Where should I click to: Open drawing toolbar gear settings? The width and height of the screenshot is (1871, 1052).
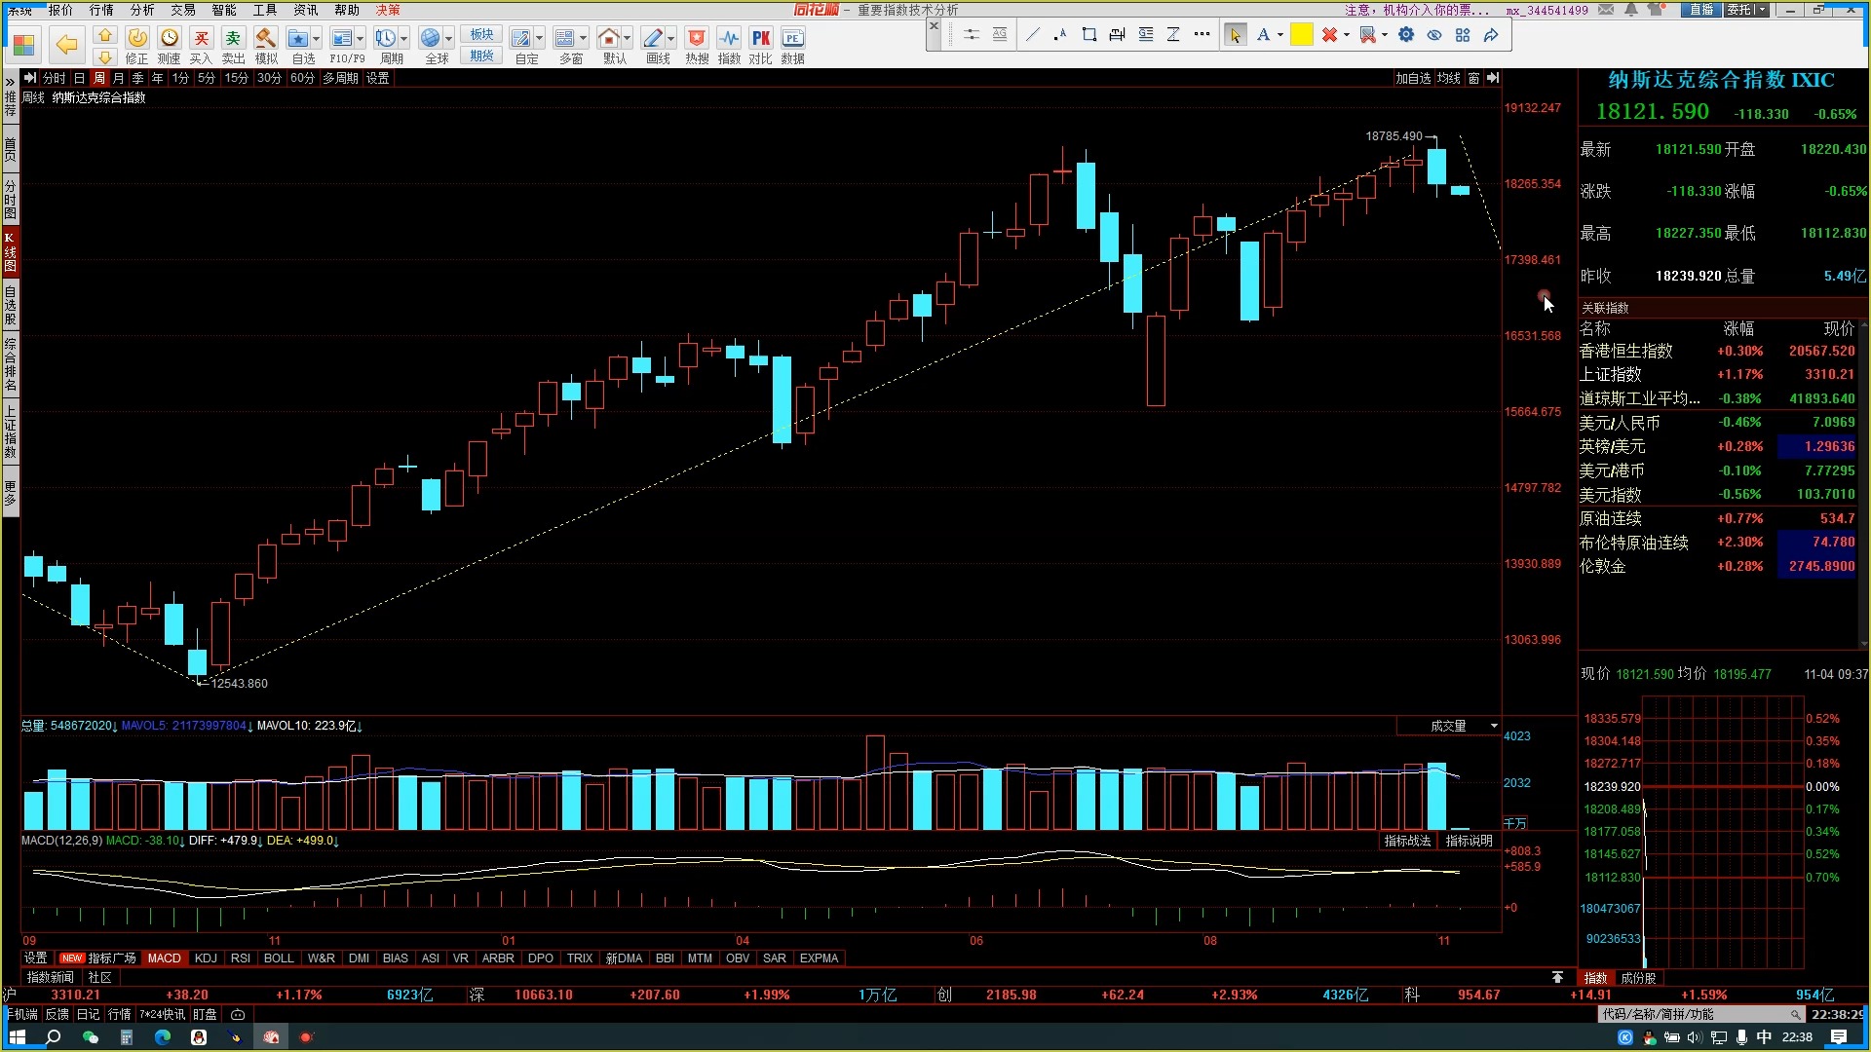(x=1406, y=35)
